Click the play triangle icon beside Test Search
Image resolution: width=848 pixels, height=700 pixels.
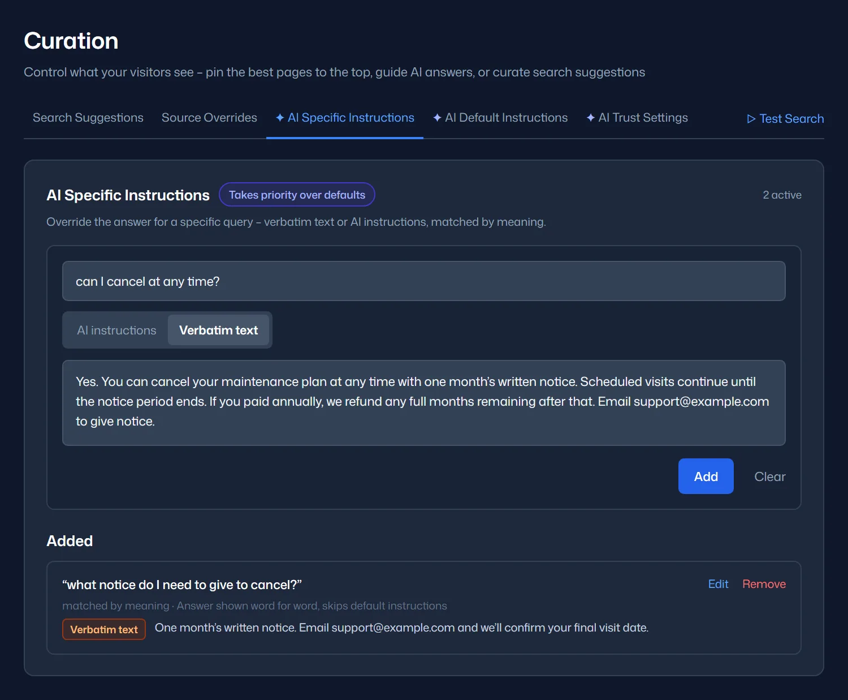click(751, 119)
